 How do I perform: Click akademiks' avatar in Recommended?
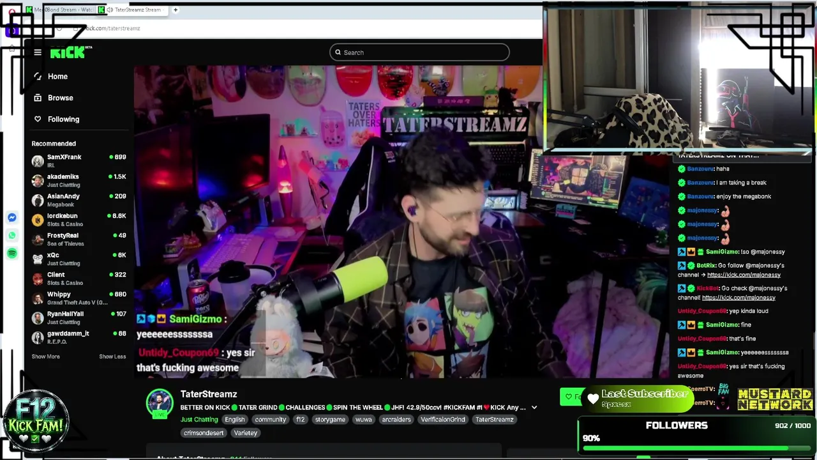pyautogui.click(x=38, y=181)
